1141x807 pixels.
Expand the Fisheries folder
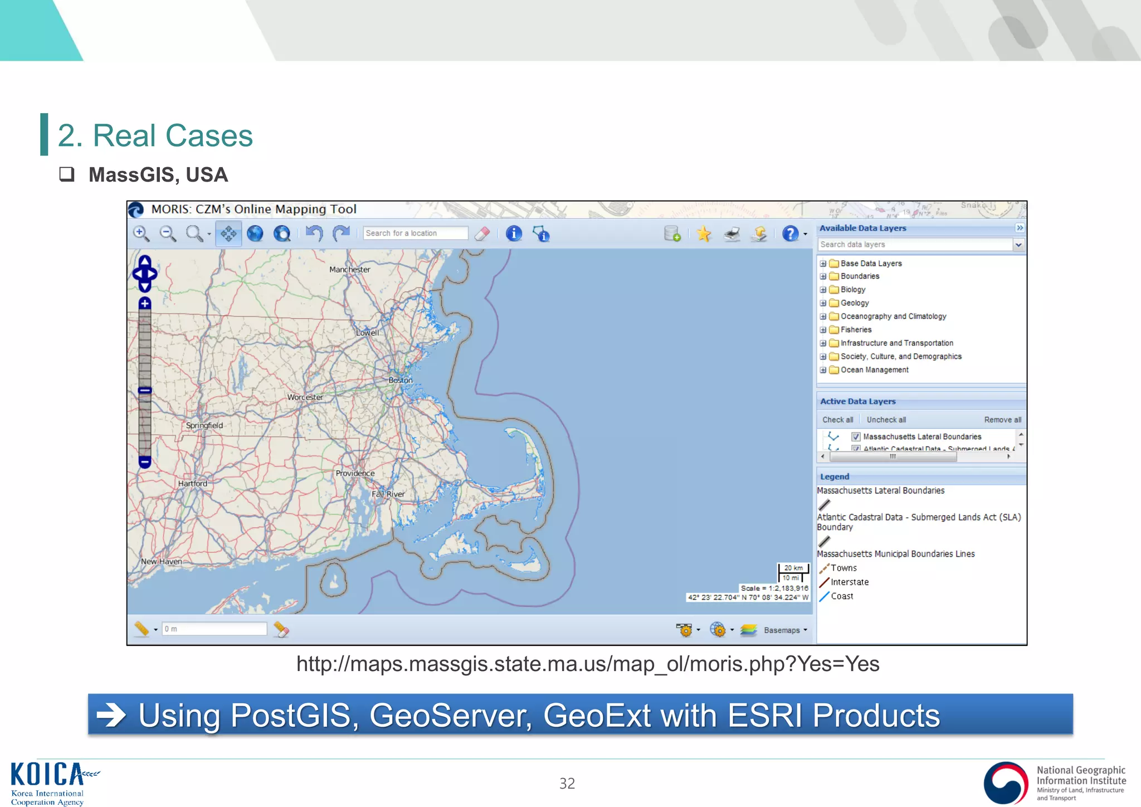823,330
